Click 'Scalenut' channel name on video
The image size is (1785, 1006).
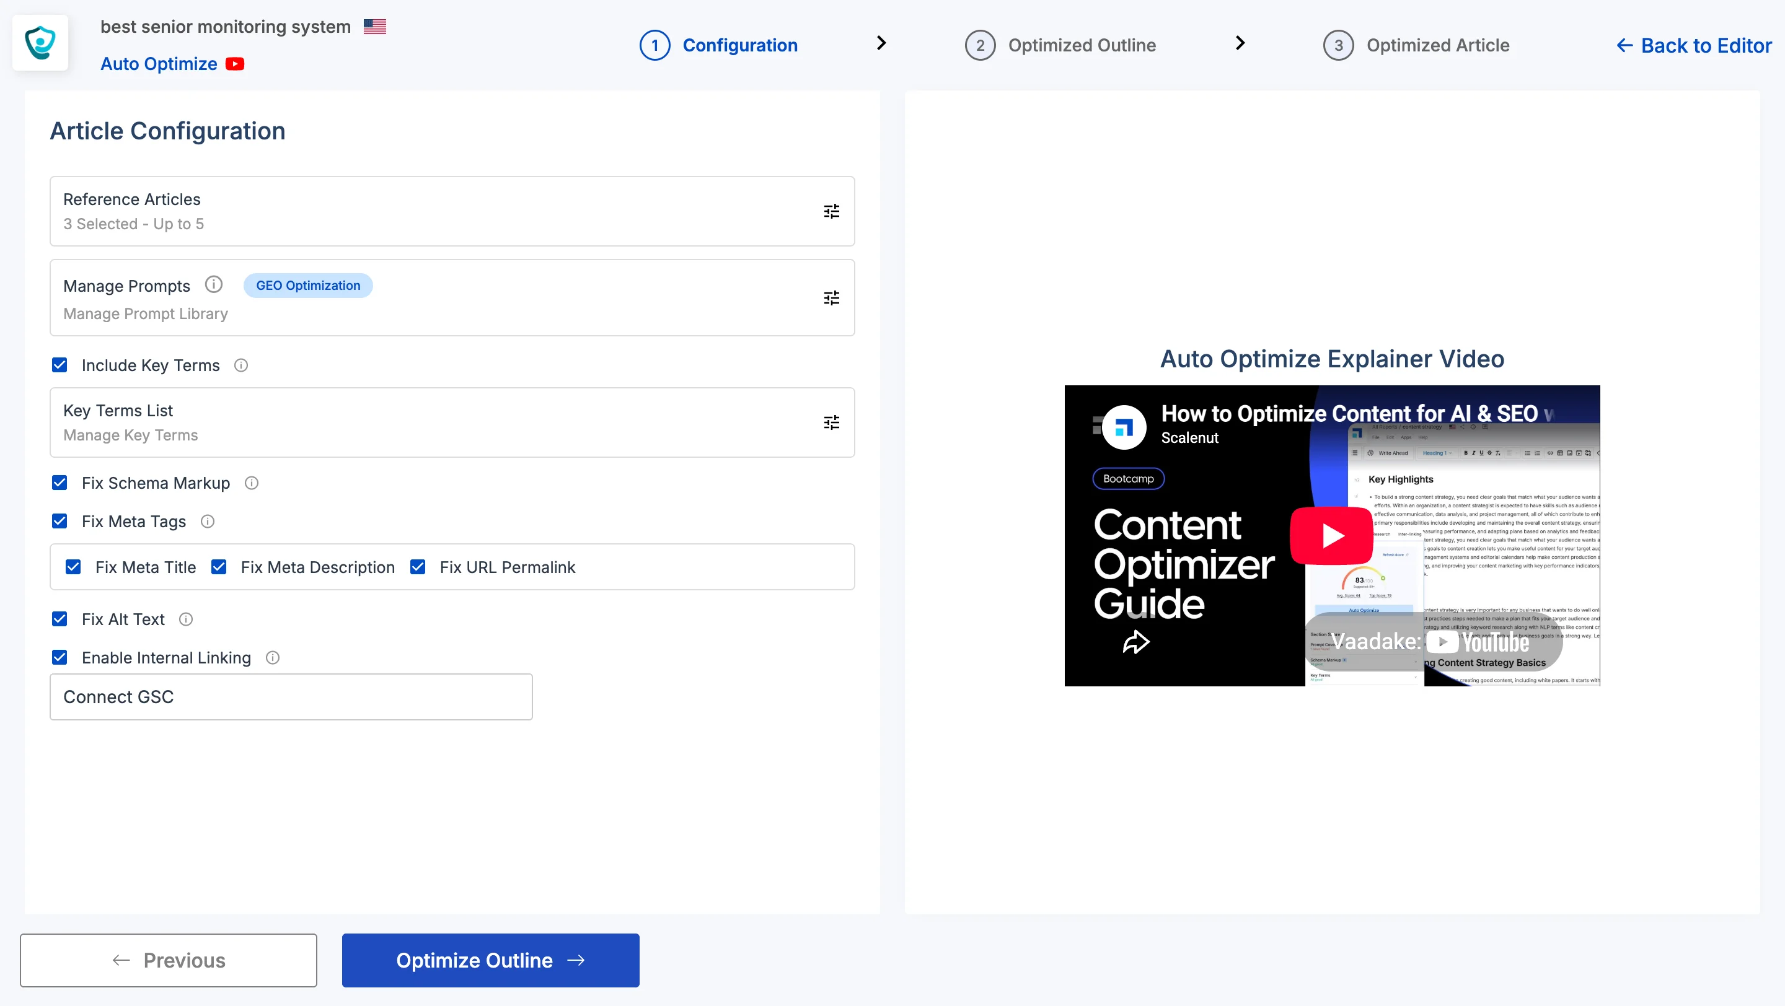click(1190, 437)
